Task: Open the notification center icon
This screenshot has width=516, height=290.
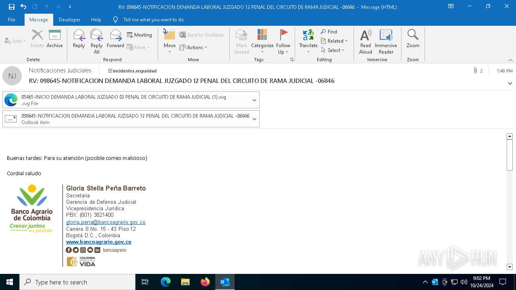Action: click(503, 282)
